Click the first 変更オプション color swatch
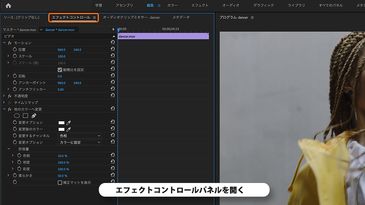The image size is (365, 205). [62, 123]
